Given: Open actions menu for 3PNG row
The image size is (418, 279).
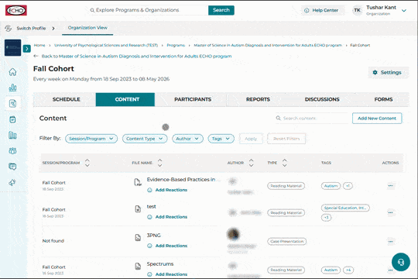Looking at the screenshot, I should pos(390,241).
